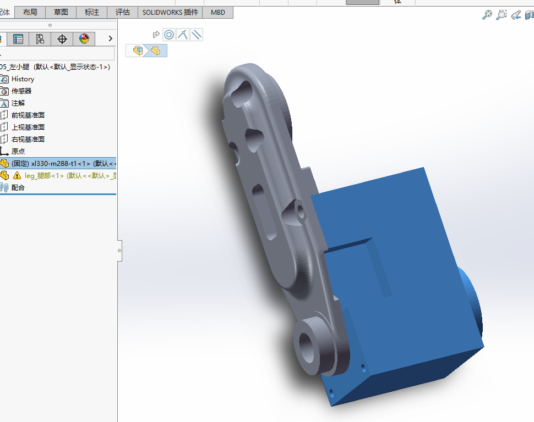
Task: Open the DisplayManager color ball tab
Action: click(x=84, y=39)
